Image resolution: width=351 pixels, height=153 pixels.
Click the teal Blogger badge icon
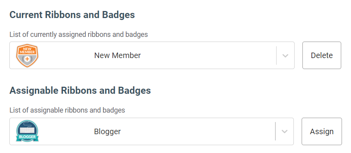coord(27,131)
